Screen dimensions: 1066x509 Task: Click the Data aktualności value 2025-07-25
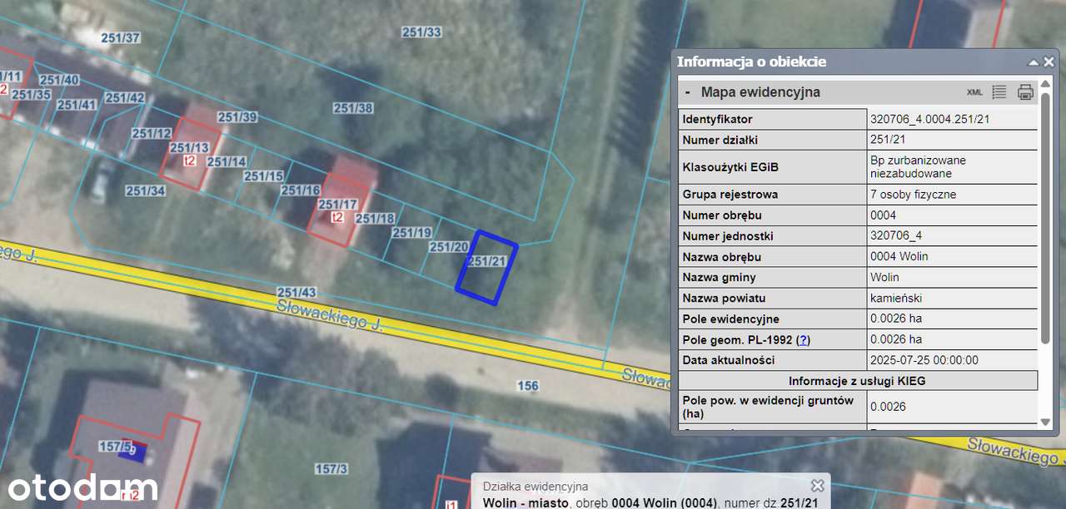pyautogui.click(x=924, y=361)
